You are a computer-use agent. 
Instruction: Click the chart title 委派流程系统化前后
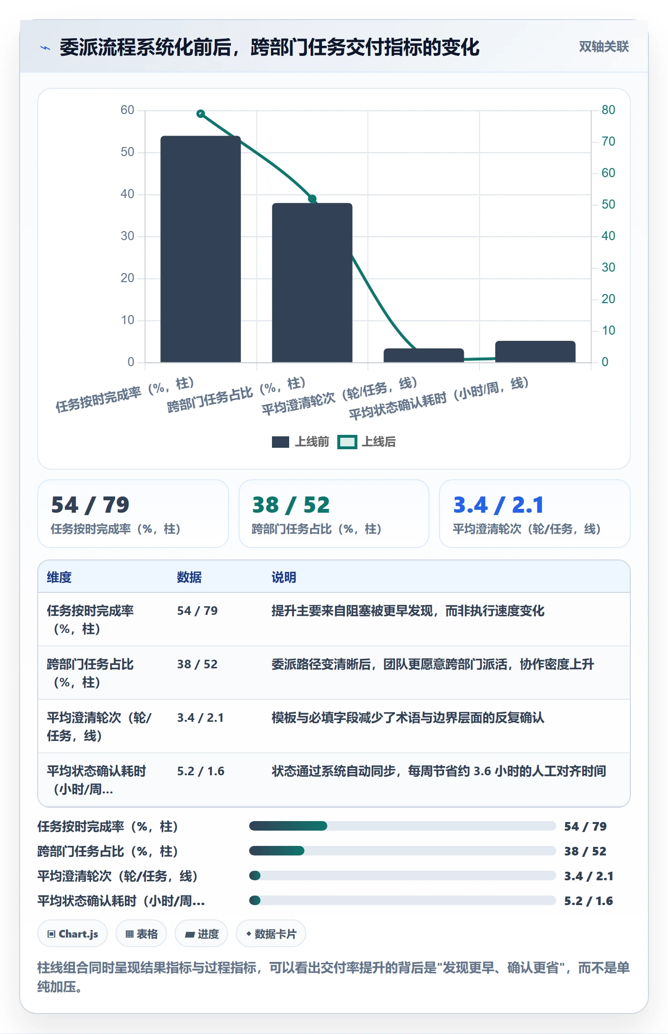point(270,47)
